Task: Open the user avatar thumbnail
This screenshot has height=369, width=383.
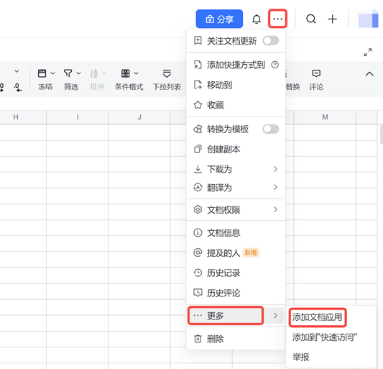Action: [x=369, y=19]
